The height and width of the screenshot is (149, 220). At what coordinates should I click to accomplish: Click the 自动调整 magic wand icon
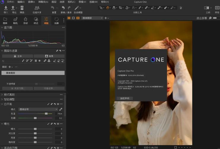(77, 8)
